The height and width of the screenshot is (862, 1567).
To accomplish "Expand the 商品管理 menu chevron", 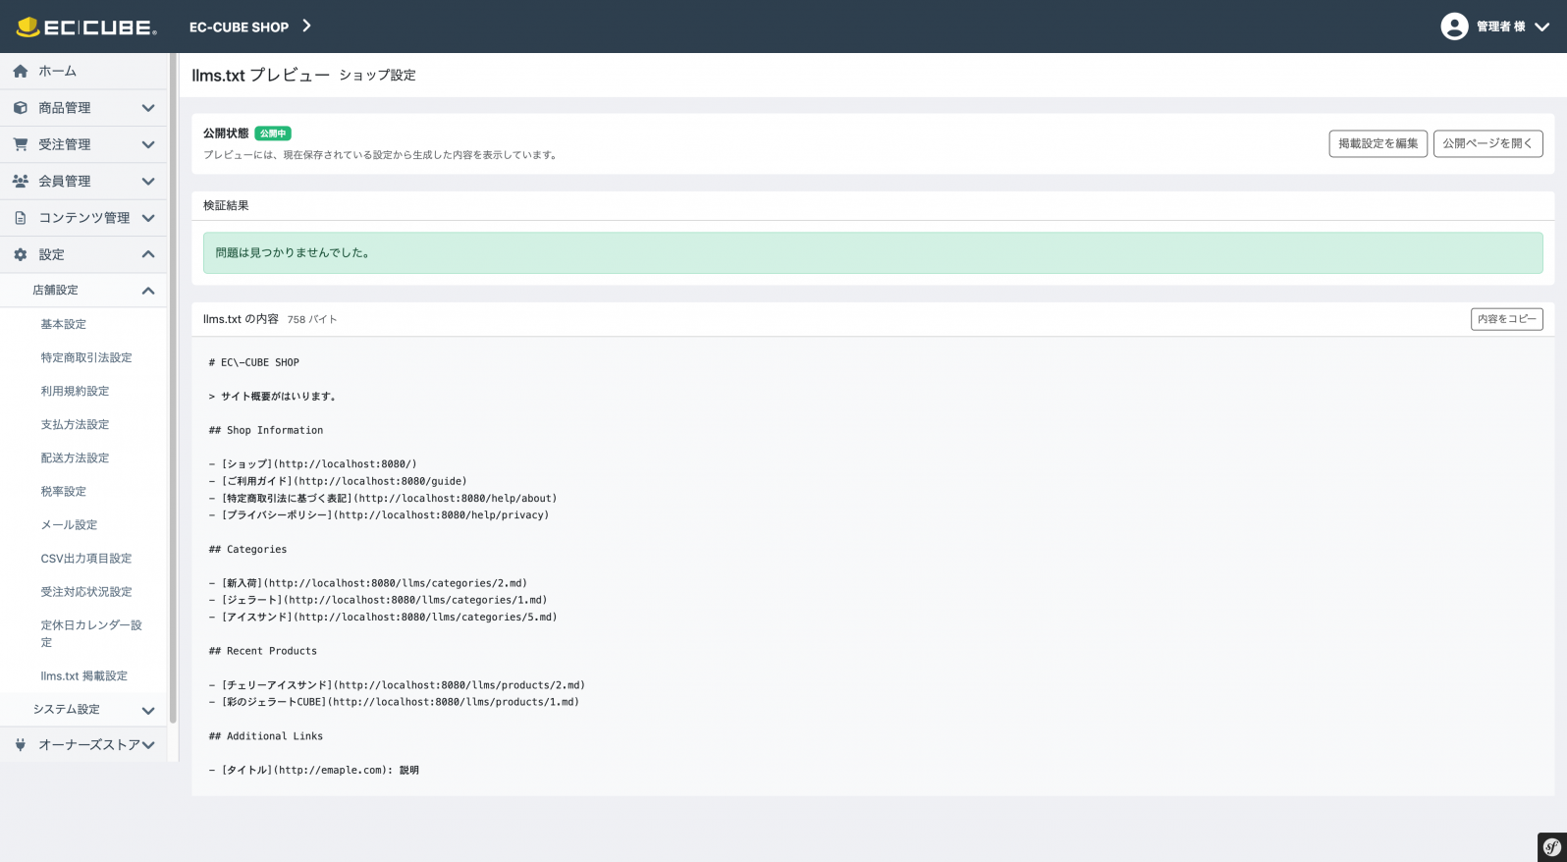I will tap(148, 108).
